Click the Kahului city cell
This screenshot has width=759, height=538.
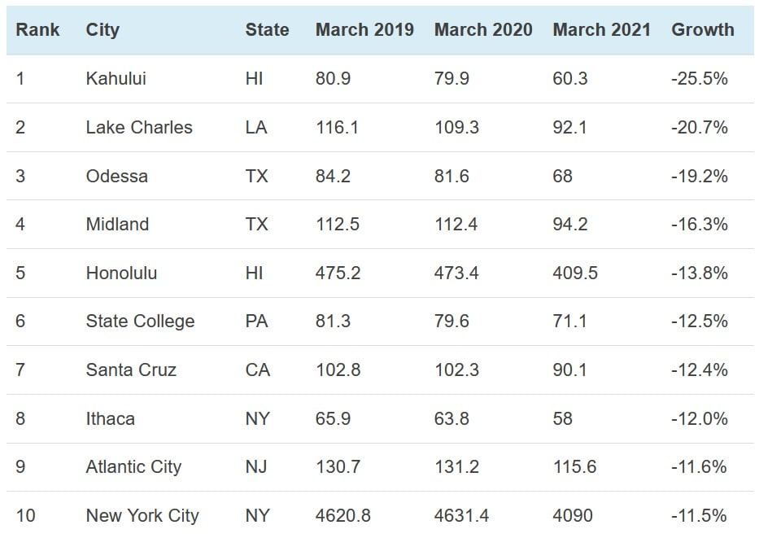coord(116,79)
